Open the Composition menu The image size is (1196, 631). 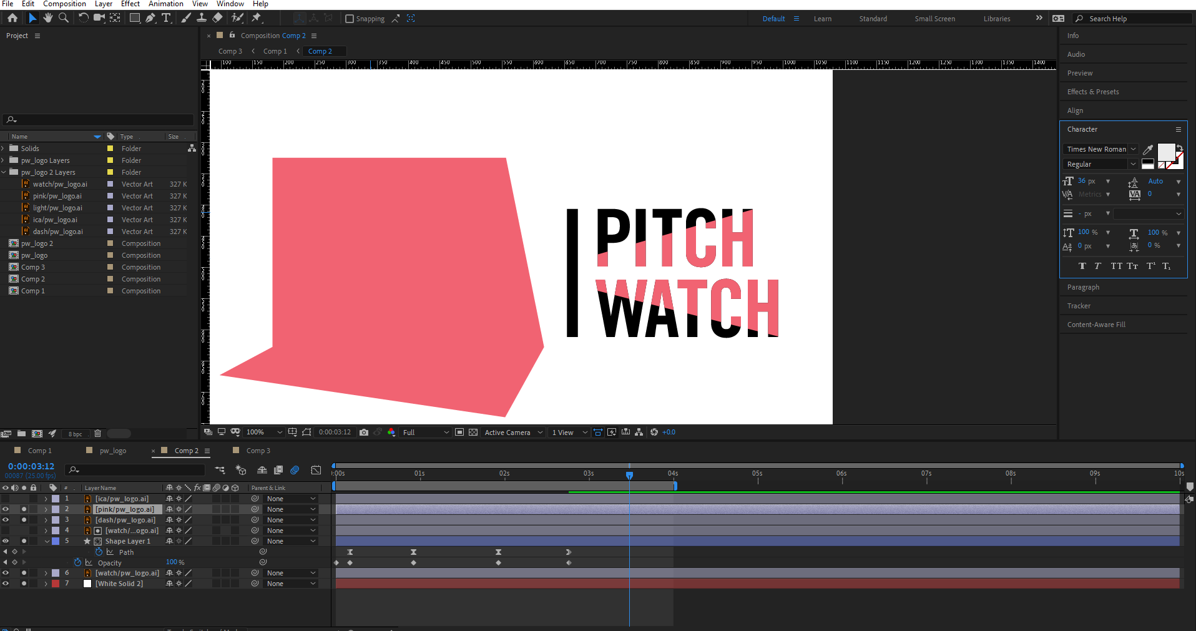(64, 4)
